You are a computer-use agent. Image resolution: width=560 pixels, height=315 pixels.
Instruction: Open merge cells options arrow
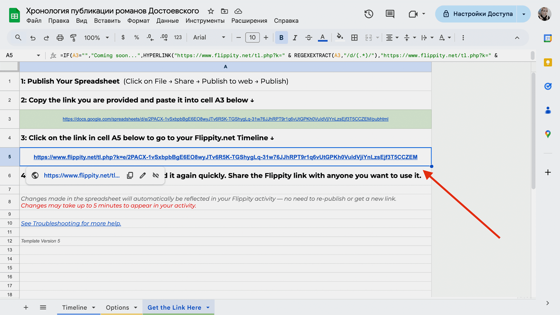(377, 37)
